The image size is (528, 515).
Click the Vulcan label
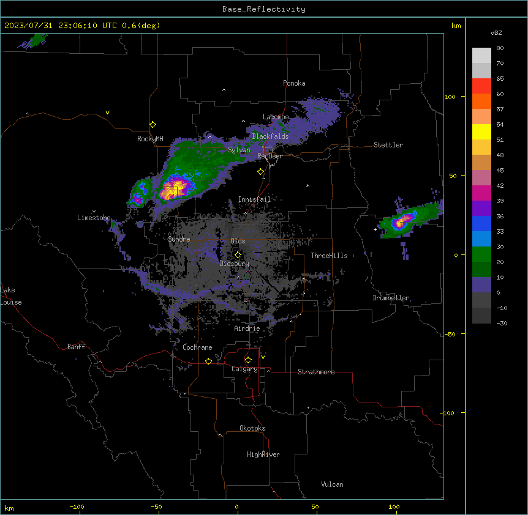tap(332, 484)
